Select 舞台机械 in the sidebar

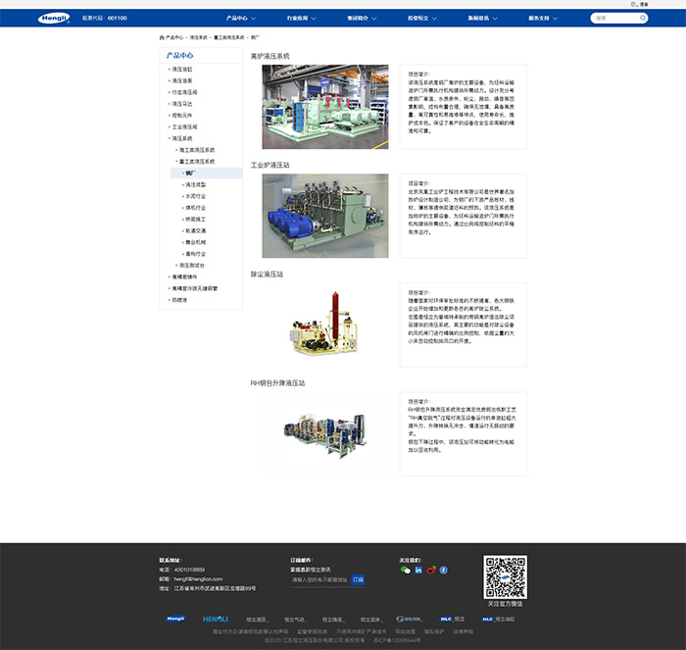pos(194,242)
